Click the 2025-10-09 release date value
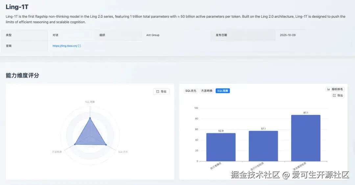Screen dimensions: 355x185 tap(288, 35)
